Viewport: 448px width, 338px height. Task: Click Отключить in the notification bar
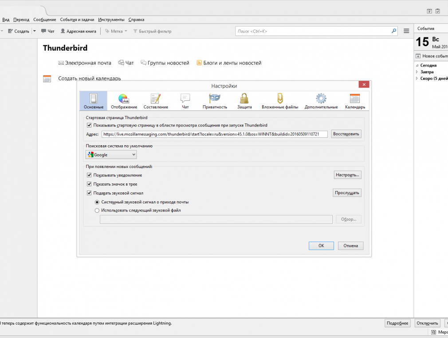pos(427,323)
